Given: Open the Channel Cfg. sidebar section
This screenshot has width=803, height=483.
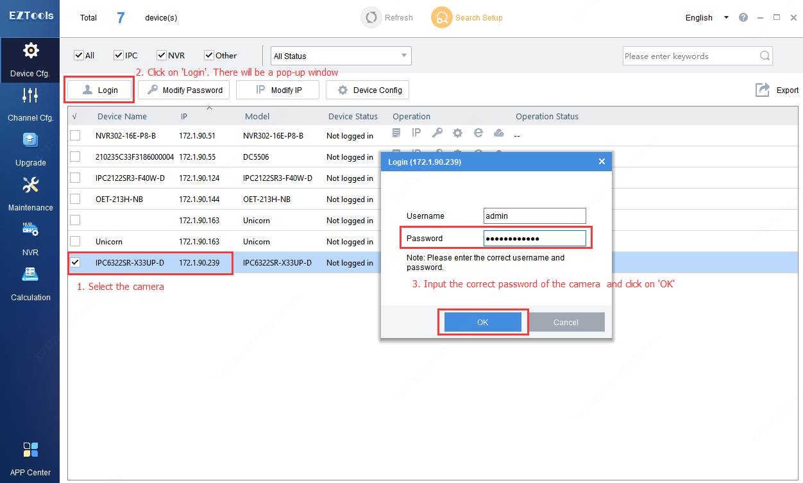Looking at the screenshot, I should (x=30, y=105).
